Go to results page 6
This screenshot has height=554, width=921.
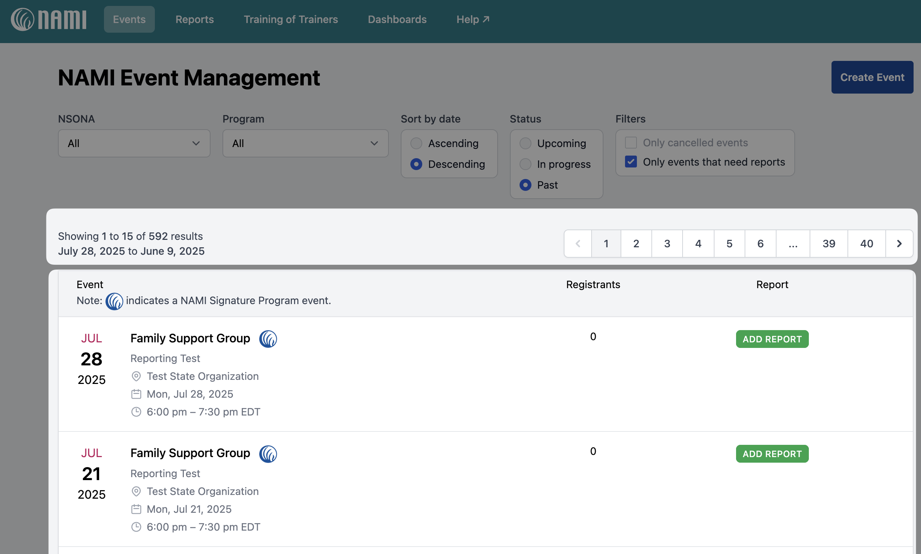pos(761,244)
